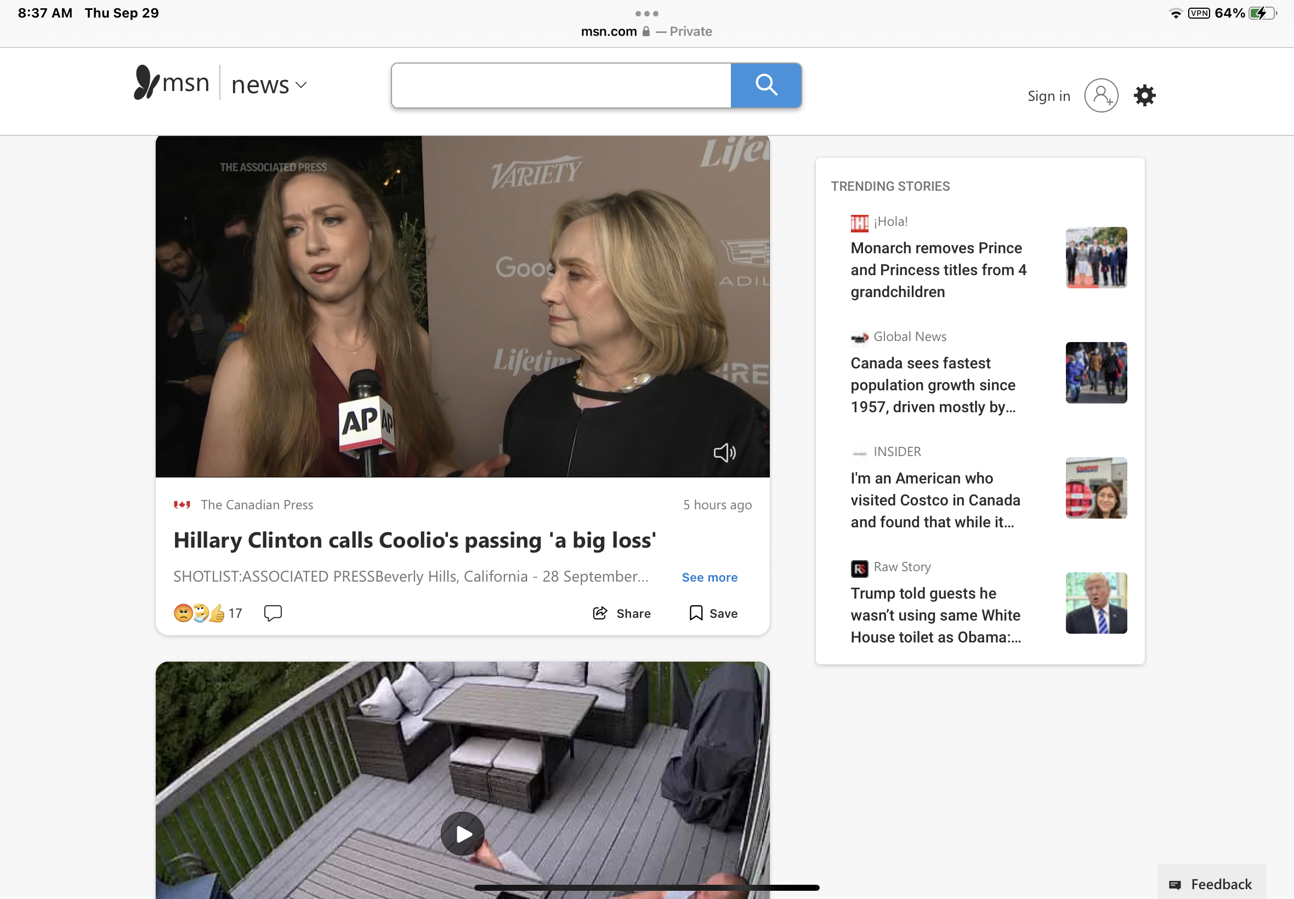Tap the three-dot multitasking menu
Image resolution: width=1294 pixels, height=899 pixels.
(646, 14)
